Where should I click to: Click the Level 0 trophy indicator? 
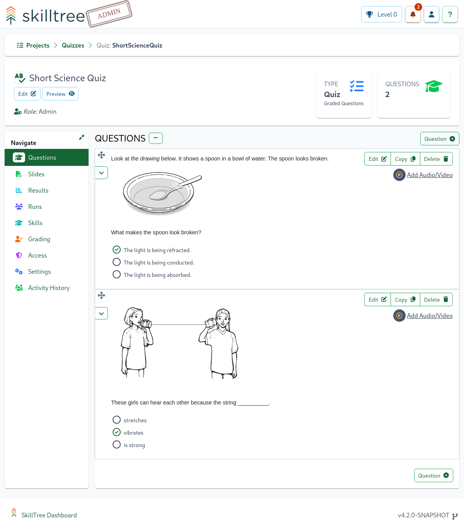click(382, 14)
